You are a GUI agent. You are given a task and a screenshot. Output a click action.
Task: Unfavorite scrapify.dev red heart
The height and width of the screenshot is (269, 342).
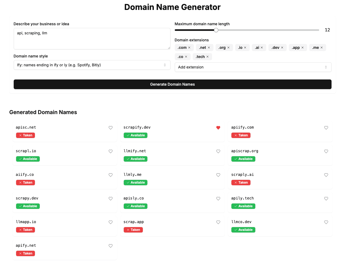click(x=218, y=128)
